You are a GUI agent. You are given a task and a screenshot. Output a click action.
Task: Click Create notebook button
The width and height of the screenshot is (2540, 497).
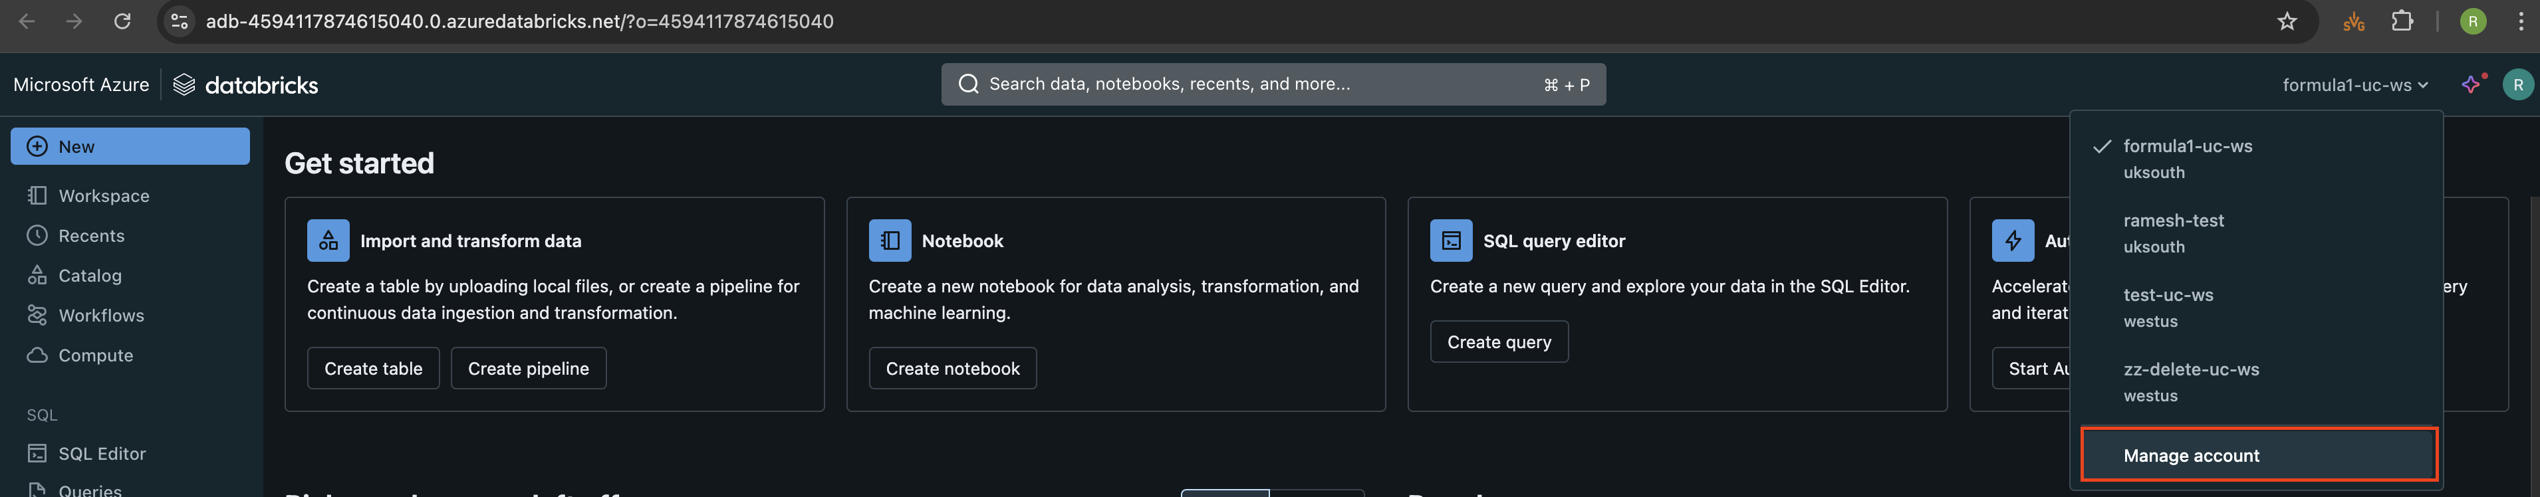(x=952, y=368)
